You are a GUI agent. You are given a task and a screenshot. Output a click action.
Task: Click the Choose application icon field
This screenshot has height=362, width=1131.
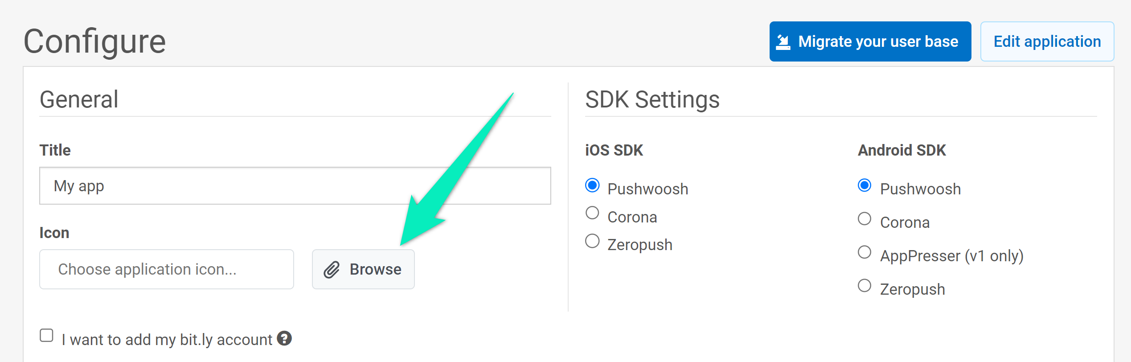[x=167, y=269]
